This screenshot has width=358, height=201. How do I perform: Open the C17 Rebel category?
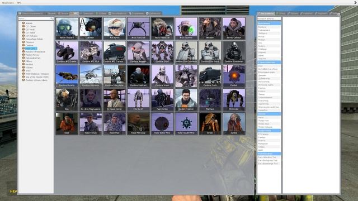30,33
